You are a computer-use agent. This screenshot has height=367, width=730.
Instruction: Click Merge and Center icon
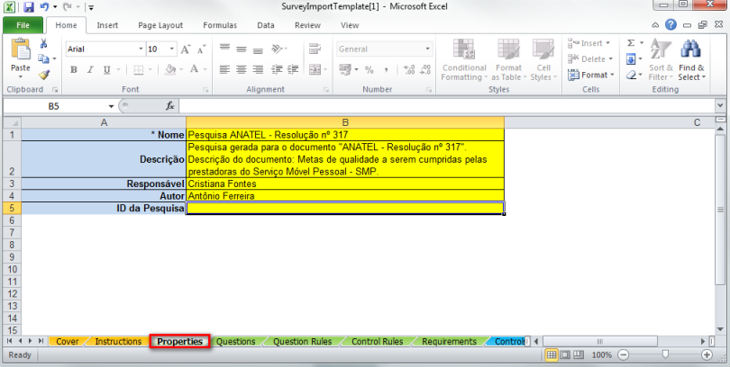(x=315, y=69)
